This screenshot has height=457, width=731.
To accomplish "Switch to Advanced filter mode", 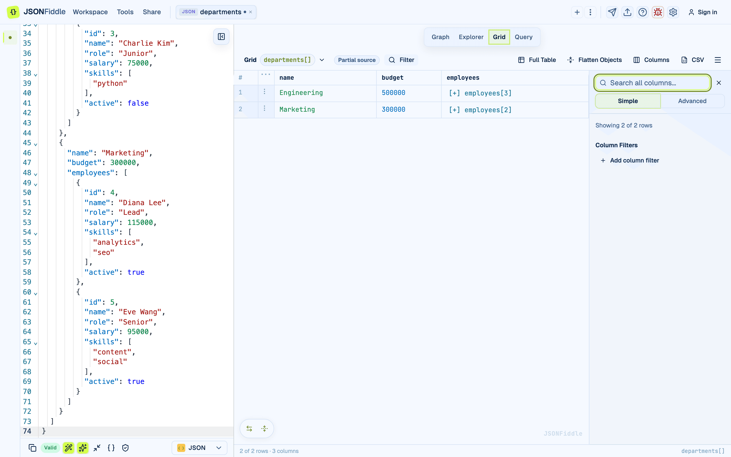I will tap(692, 101).
